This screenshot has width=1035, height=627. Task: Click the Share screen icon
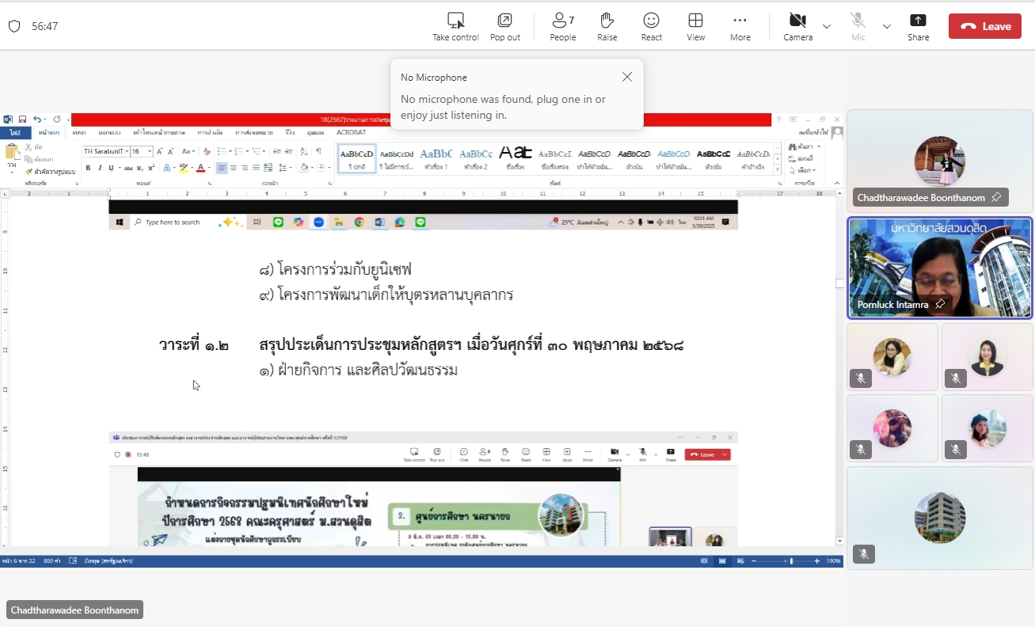(918, 21)
